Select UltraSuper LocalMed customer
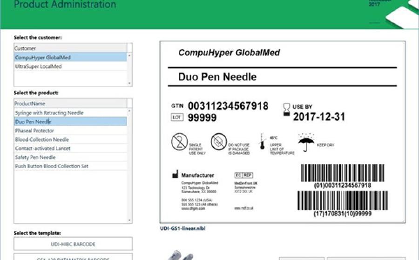Image resolution: width=419 pixels, height=260 pixels. (71, 66)
